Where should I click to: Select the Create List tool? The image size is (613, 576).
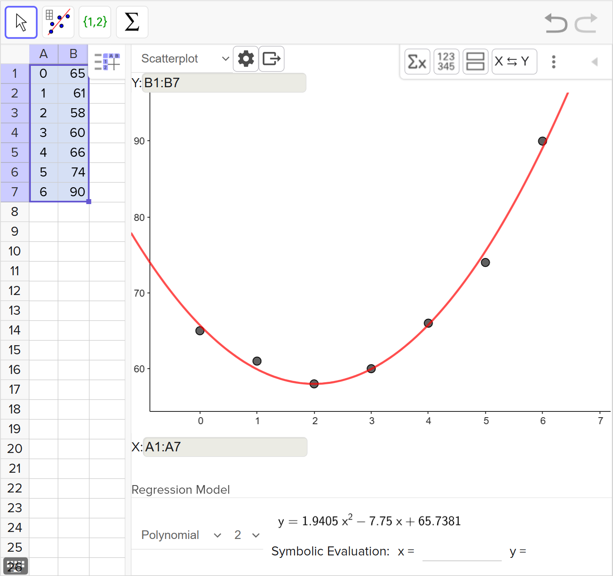click(95, 22)
